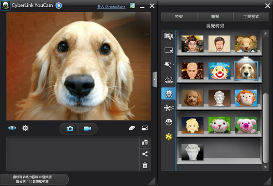Viewport: 273px width, 186px height.
Task: Collapse the effects panel with side arrow
Action: pos(155,79)
